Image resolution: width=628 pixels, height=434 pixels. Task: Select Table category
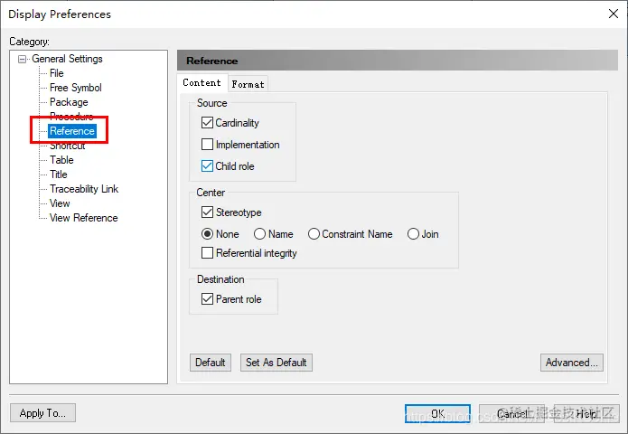pyautogui.click(x=61, y=160)
